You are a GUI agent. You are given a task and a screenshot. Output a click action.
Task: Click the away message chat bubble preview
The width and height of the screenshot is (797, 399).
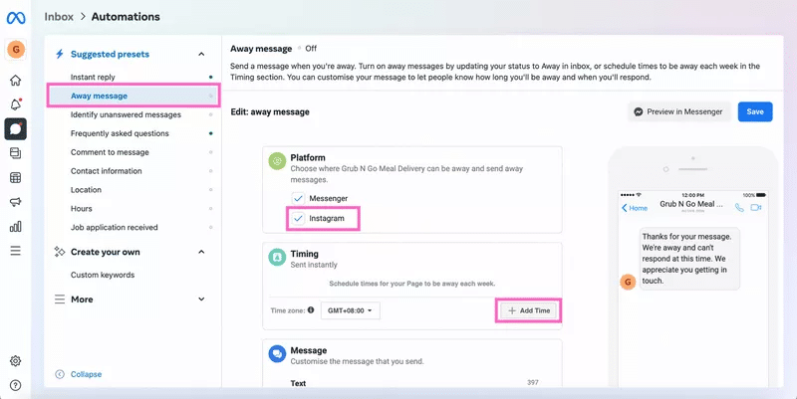tap(689, 259)
